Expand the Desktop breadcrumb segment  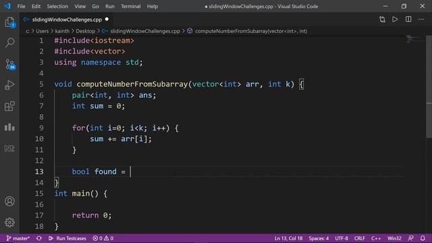tap(86, 31)
